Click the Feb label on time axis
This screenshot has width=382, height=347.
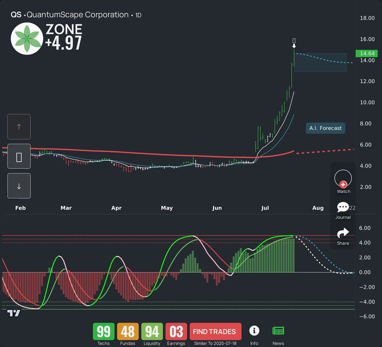tap(21, 208)
